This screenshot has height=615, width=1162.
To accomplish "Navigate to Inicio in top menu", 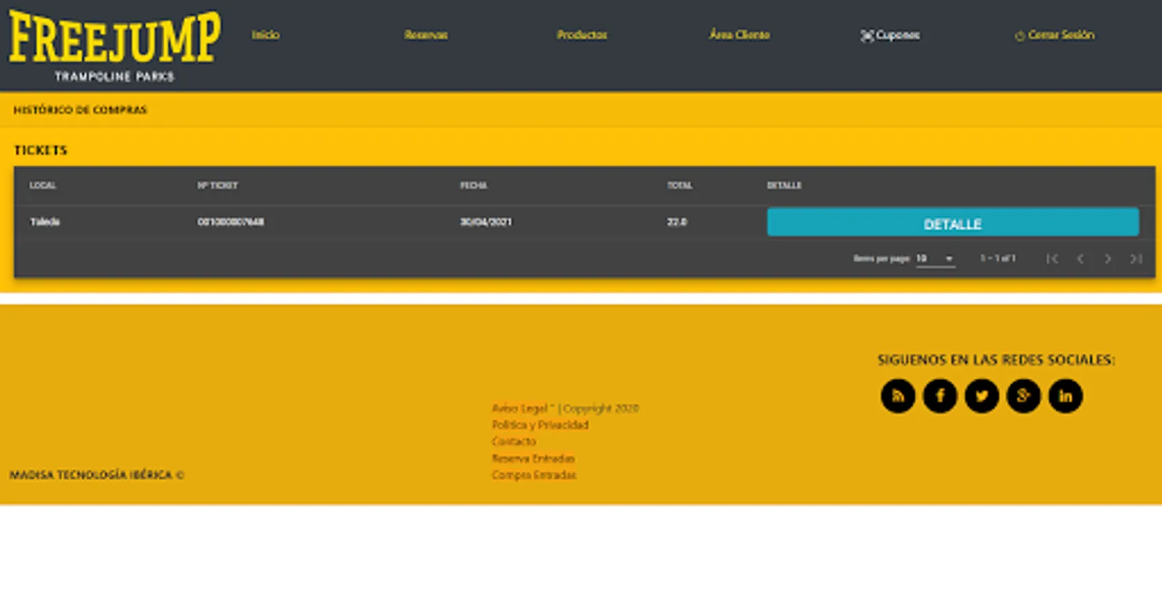I will (265, 35).
